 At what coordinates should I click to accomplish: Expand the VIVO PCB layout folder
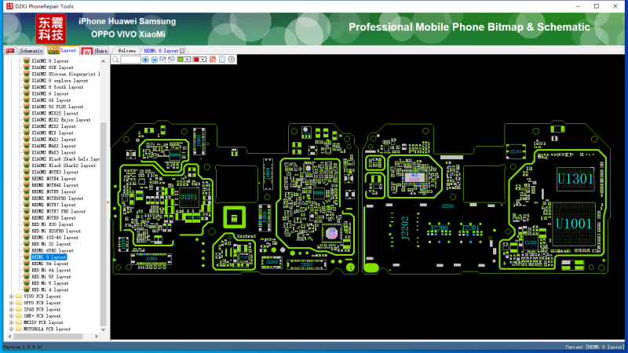point(11,297)
